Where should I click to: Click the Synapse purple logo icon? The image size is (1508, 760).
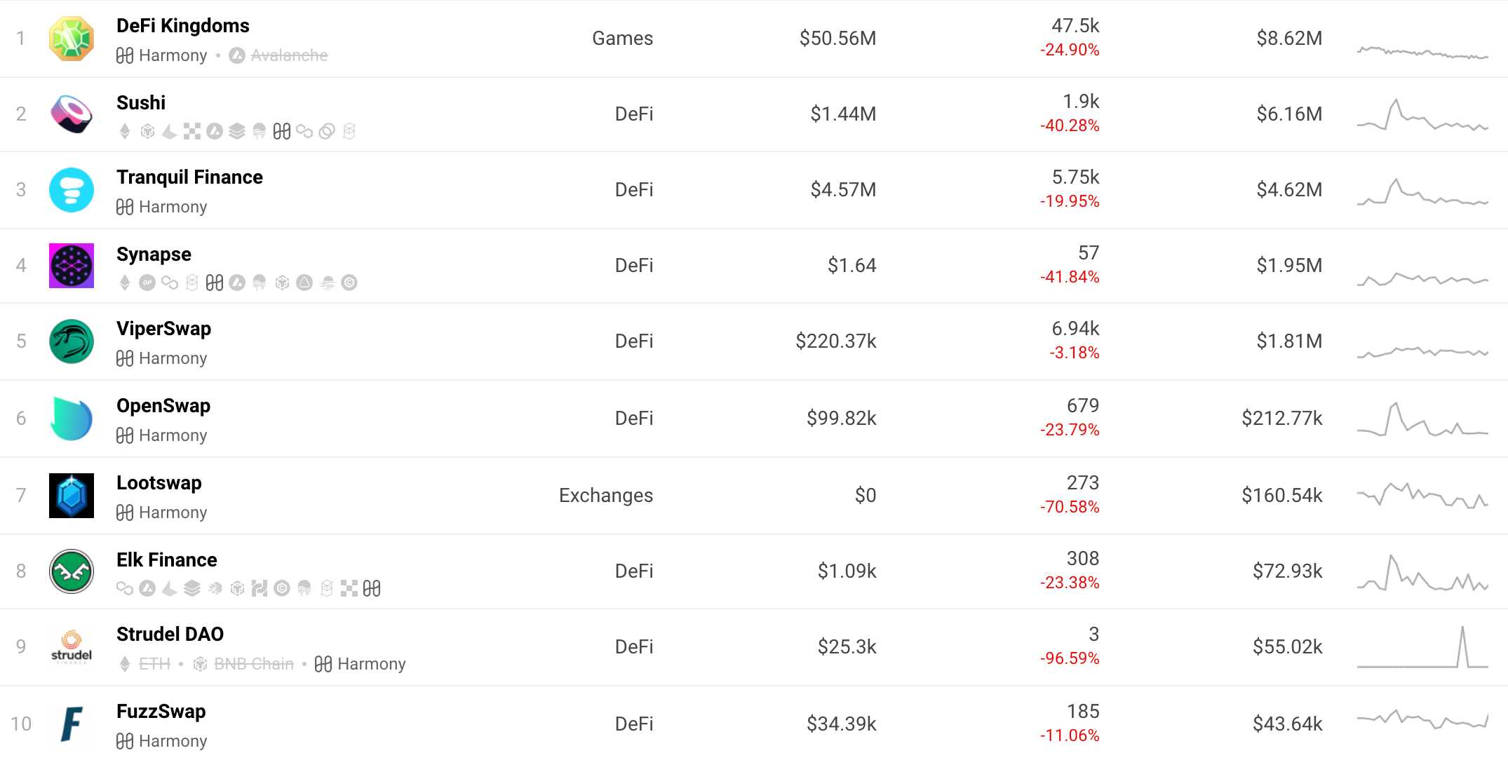coord(71,266)
